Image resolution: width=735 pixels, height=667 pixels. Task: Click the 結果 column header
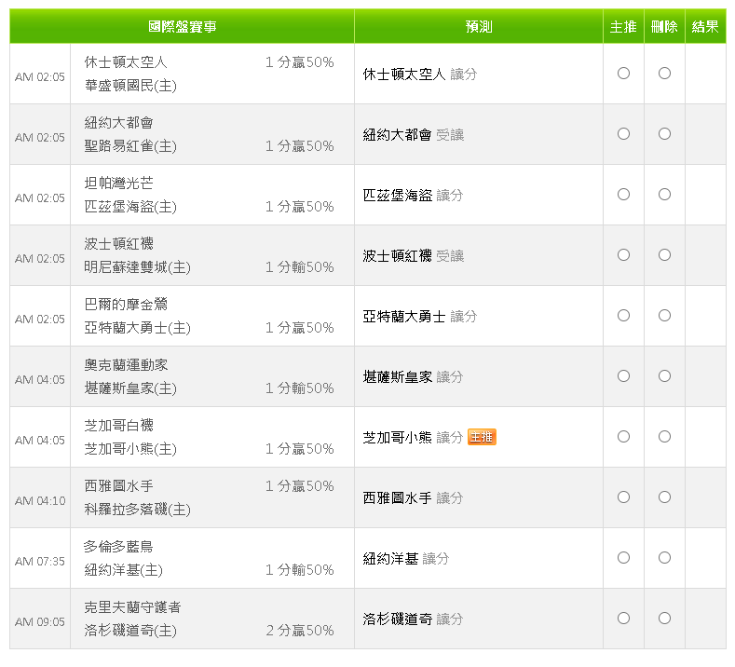click(x=705, y=26)
